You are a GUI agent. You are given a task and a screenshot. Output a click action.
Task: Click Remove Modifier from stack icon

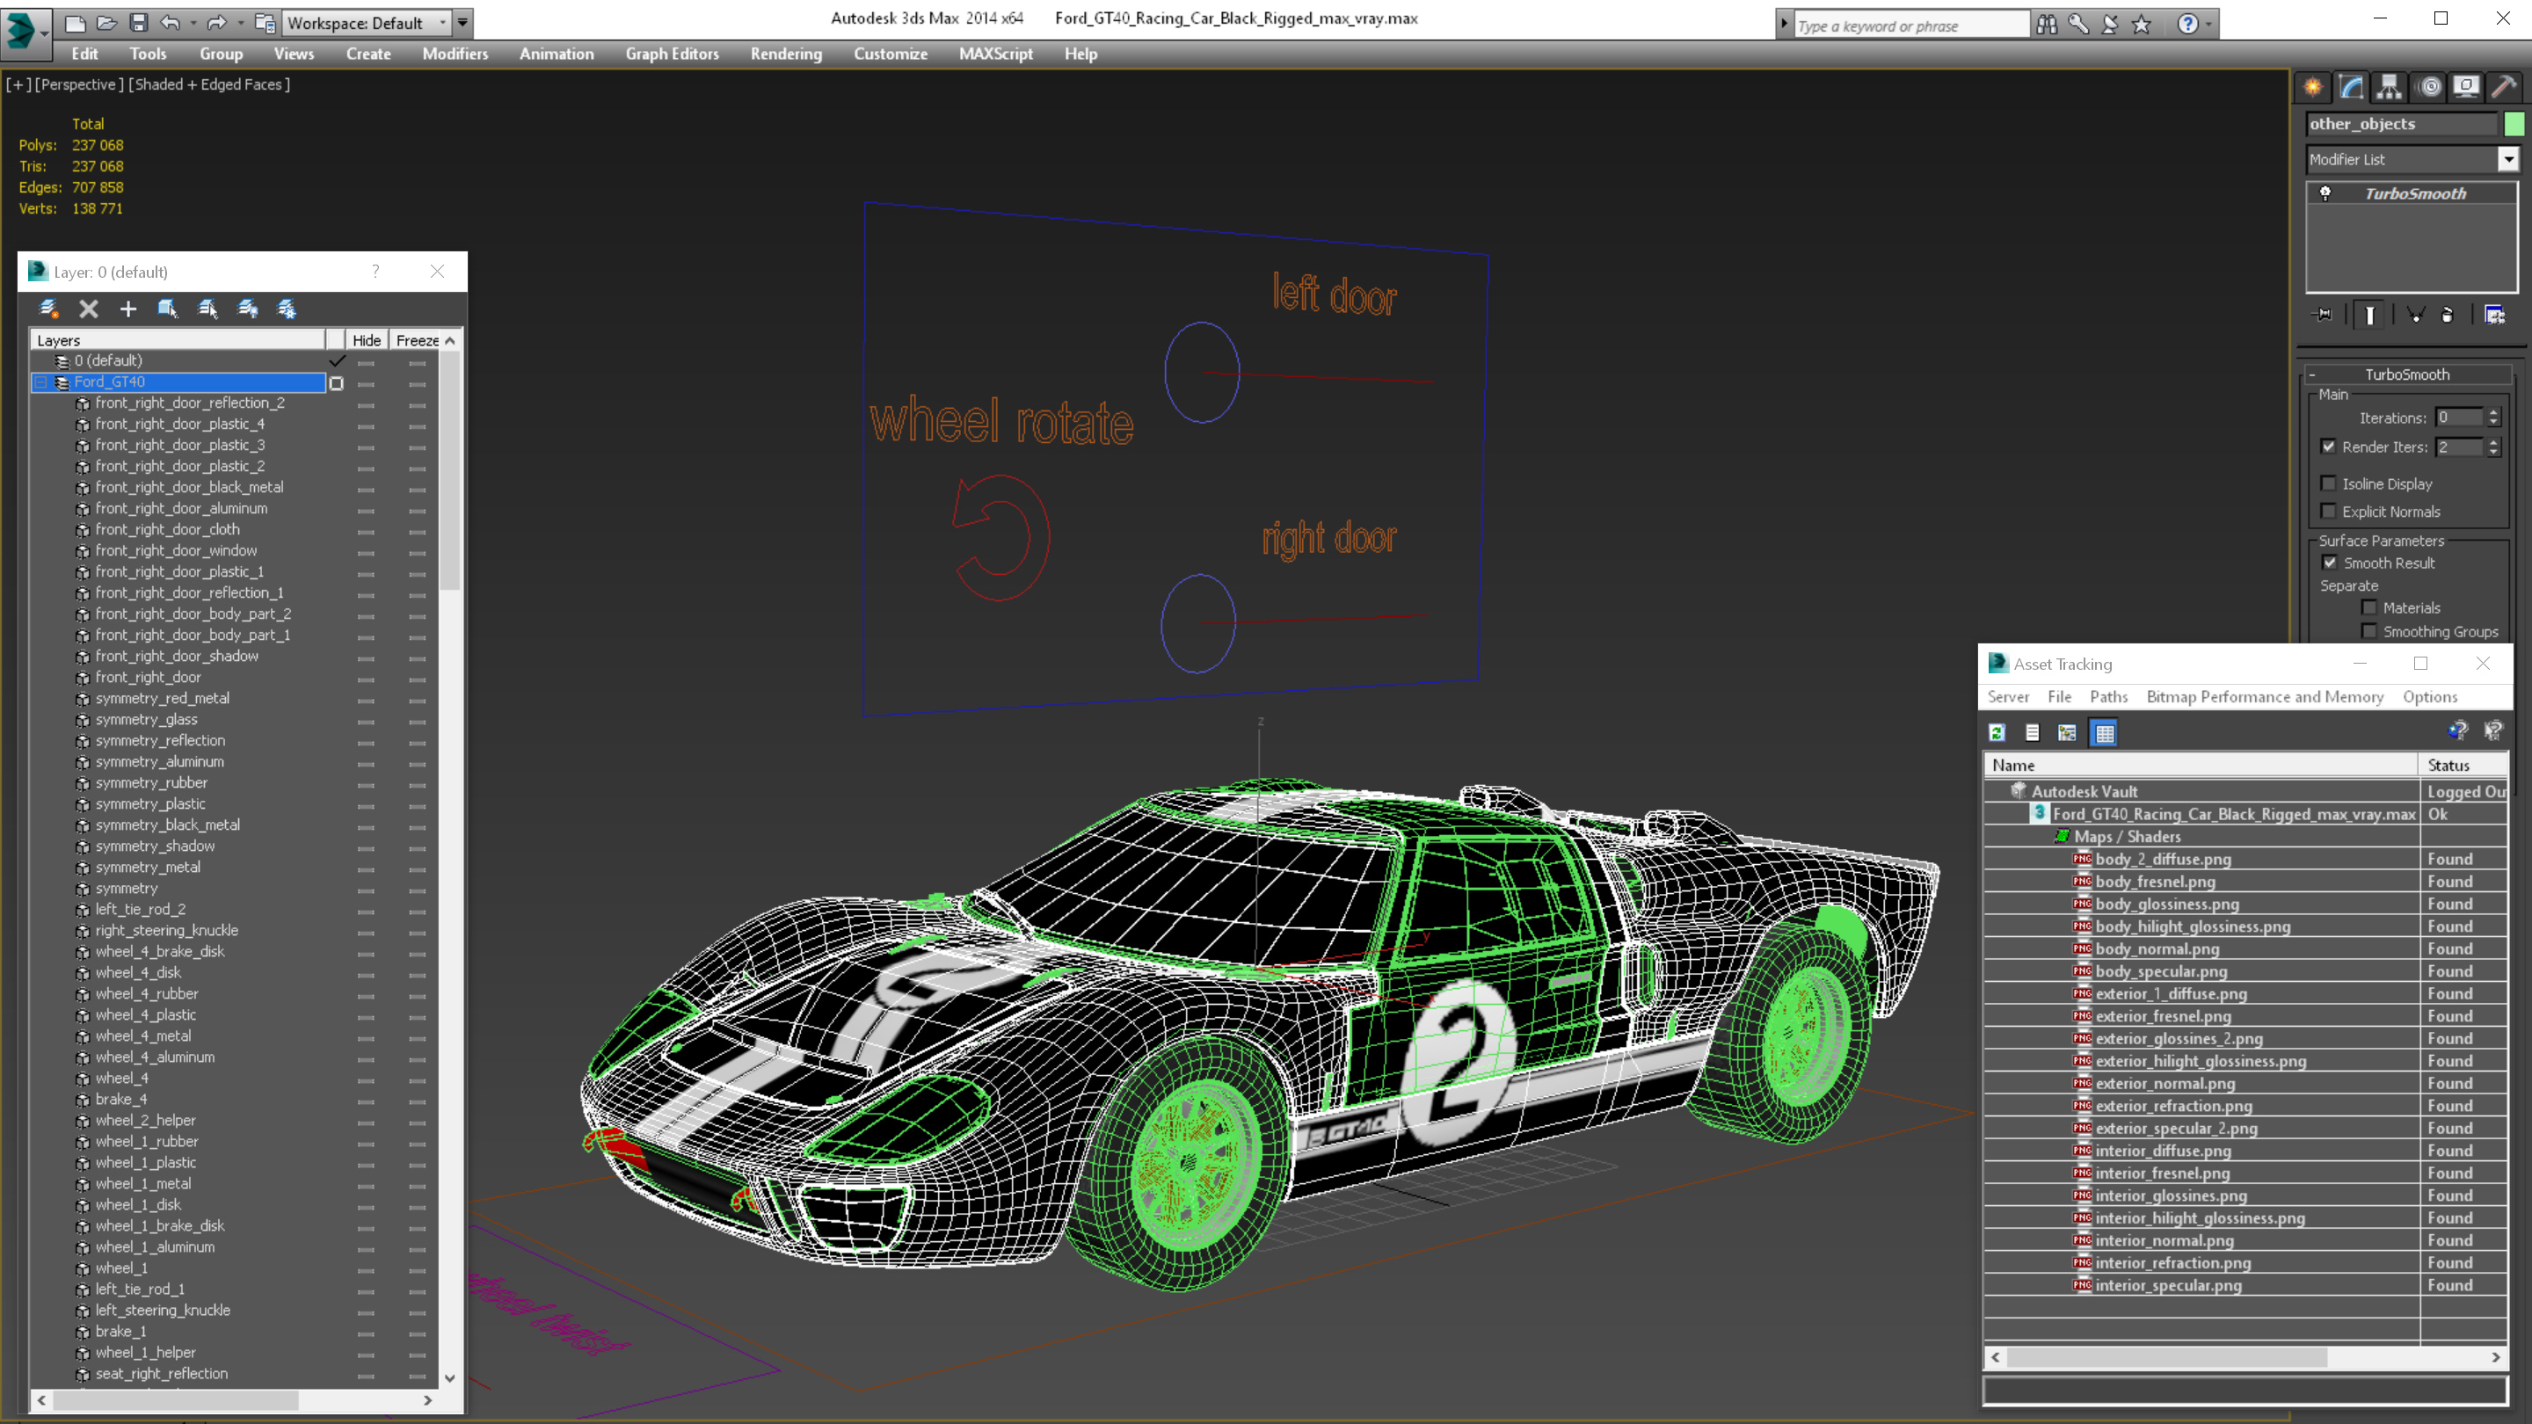point(2448,316)
